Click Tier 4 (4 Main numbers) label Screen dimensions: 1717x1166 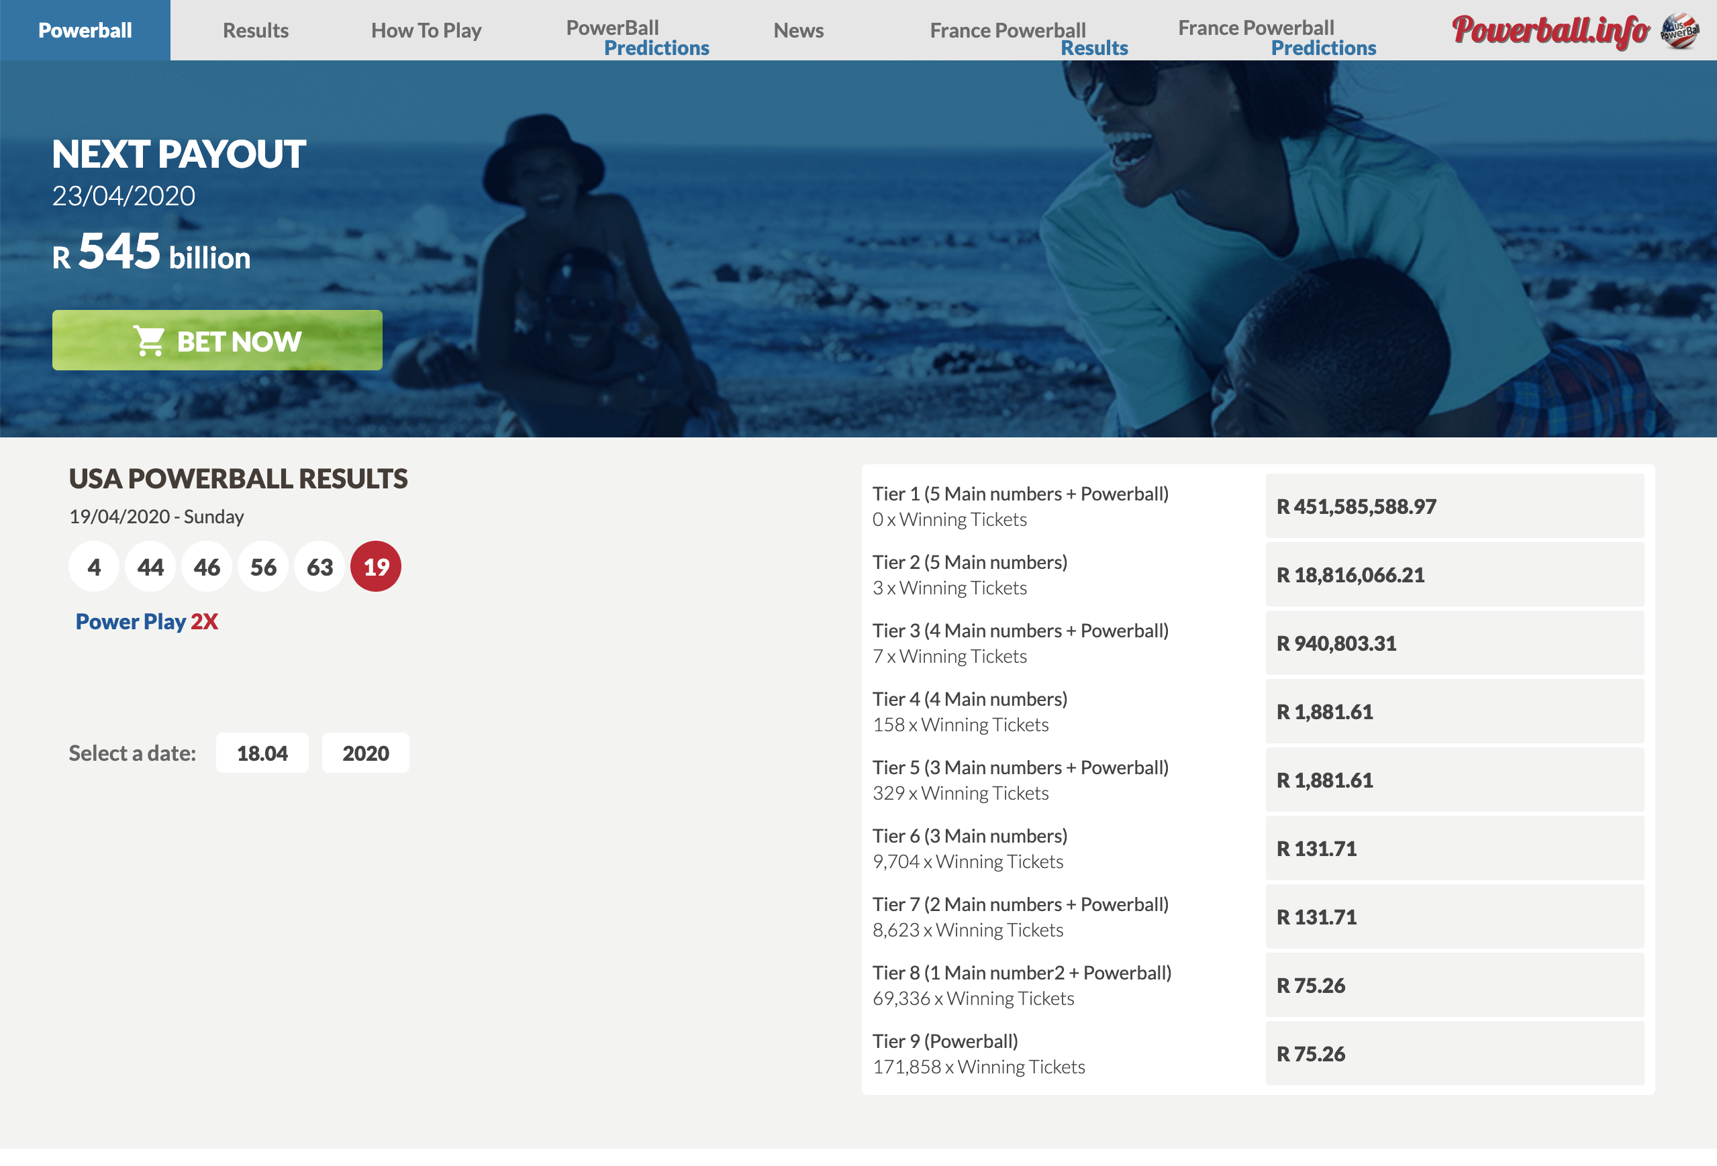pyautogui.click(x=970, y=699)
